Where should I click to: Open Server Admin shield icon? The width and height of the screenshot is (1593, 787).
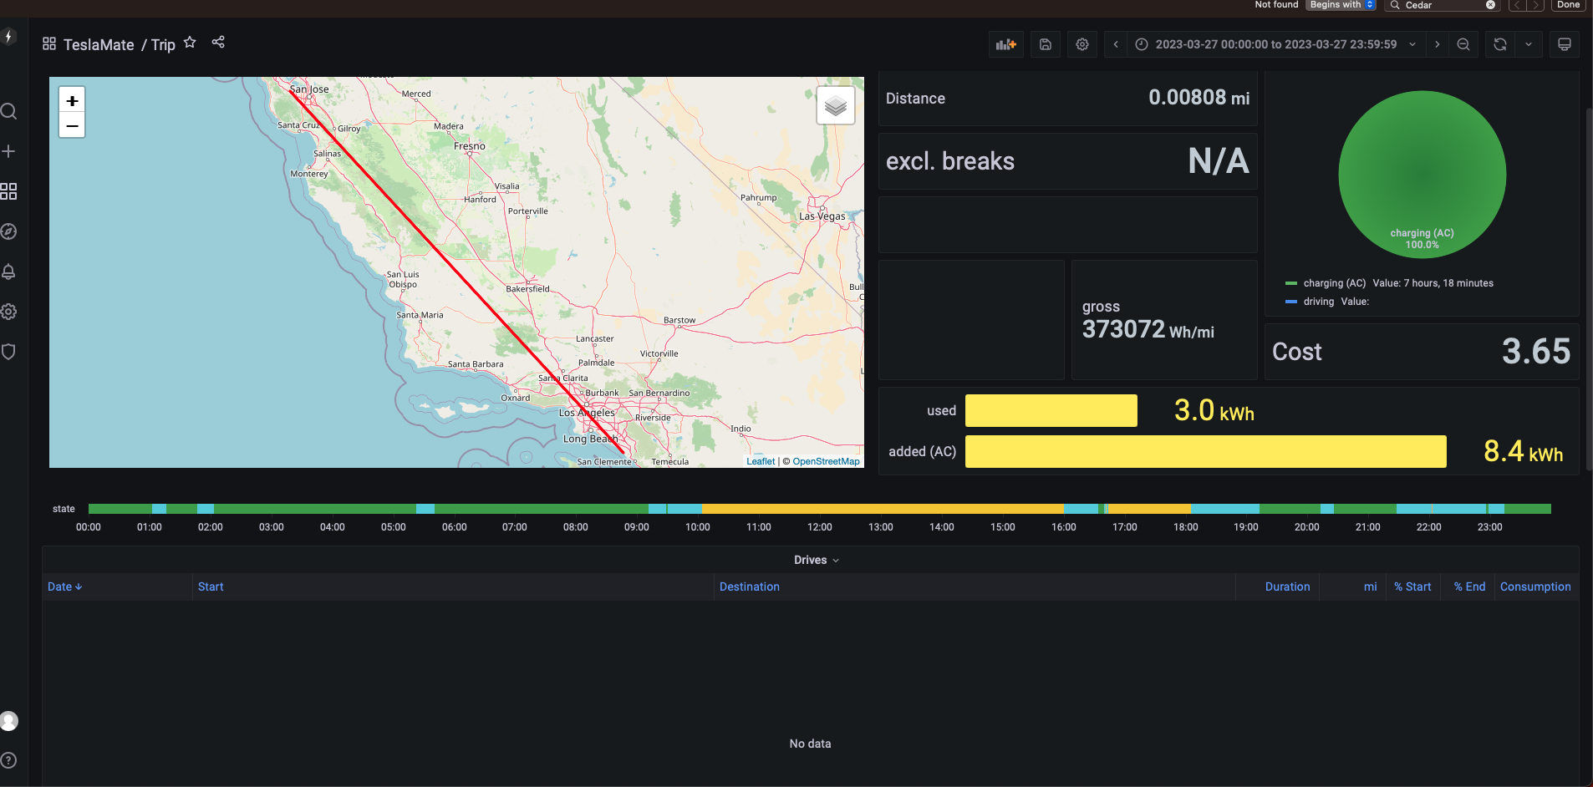pyautogui.click(x=9, y=351)
